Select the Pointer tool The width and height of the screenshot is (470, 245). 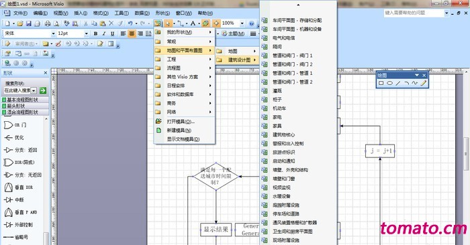pos(168,23)
